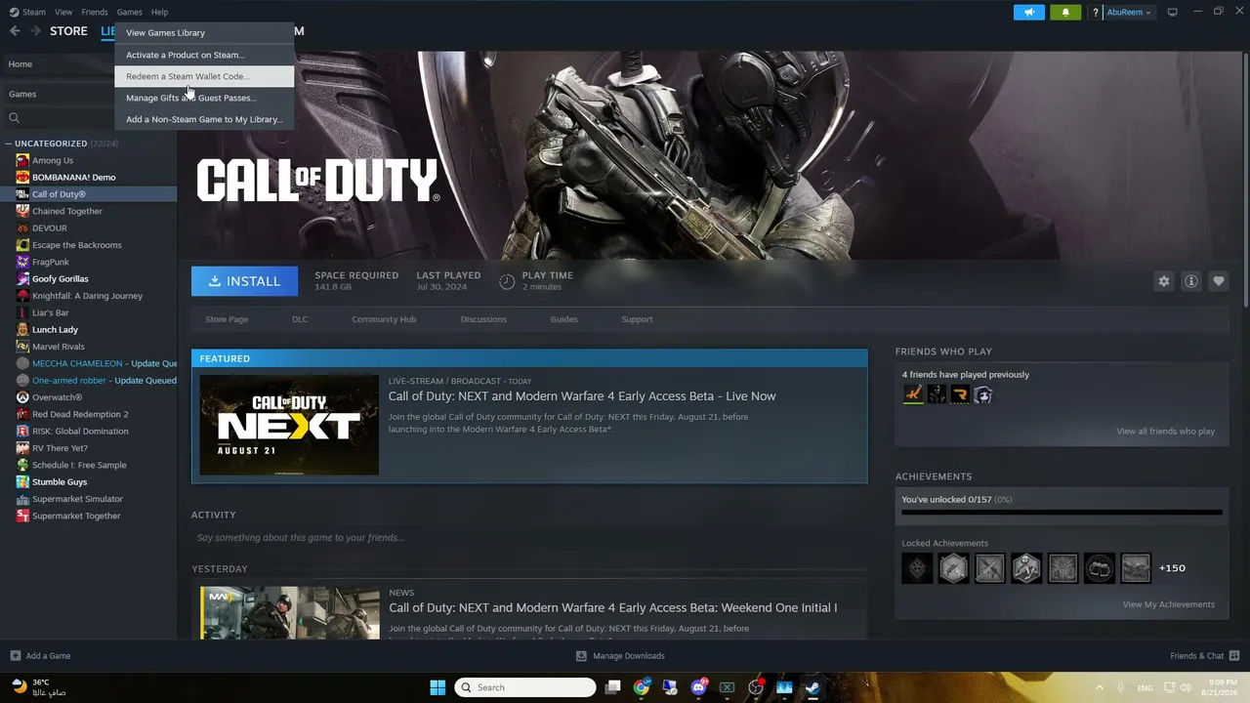Collapse the UNCATEGORIZED game category
1250x703 pixels.
click(x=9, y=144)
